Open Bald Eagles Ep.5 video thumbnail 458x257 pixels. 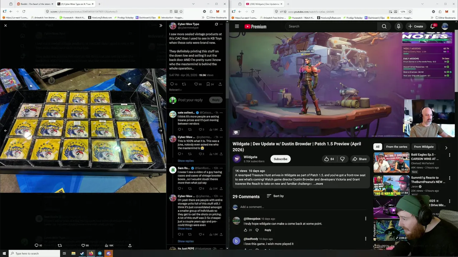point(391,162)
